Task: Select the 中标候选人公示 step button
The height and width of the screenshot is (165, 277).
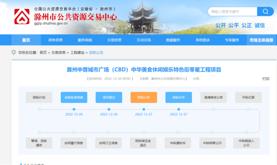Action: (x=247, y=143)
